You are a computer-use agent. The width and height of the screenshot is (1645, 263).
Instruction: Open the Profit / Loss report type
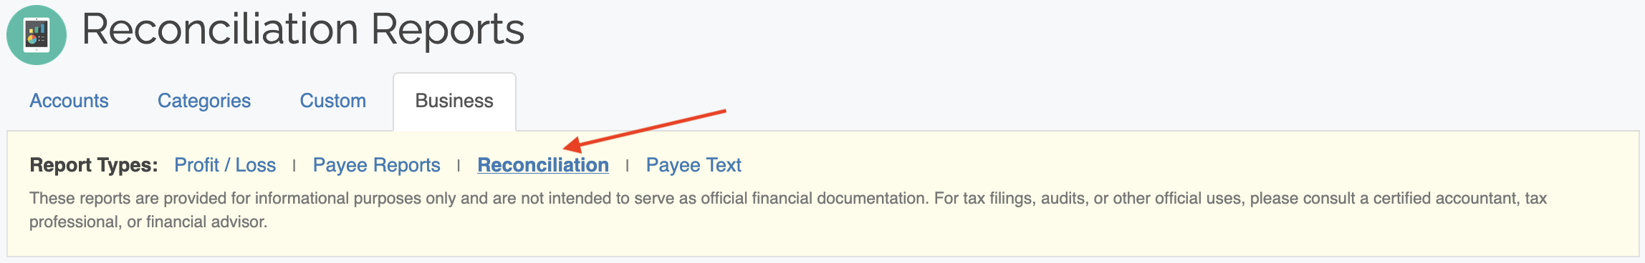(225, 165)
